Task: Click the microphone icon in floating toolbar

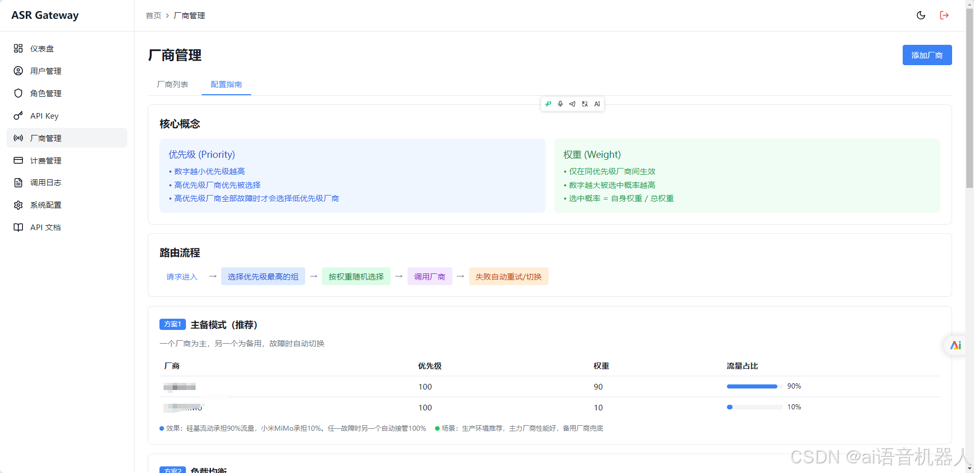Action: pos(560,104)
